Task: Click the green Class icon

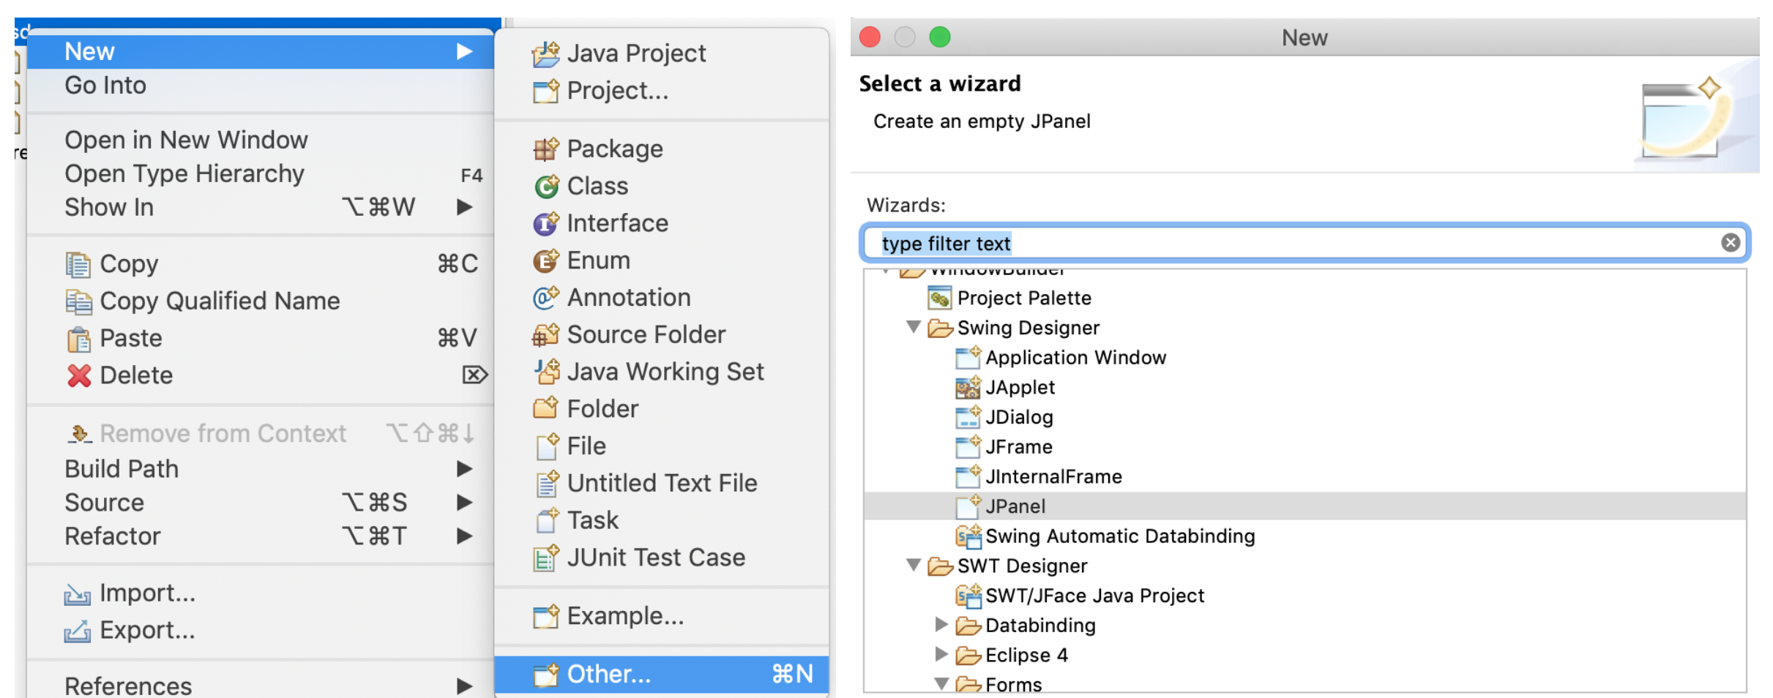Action: click(545, 186)
